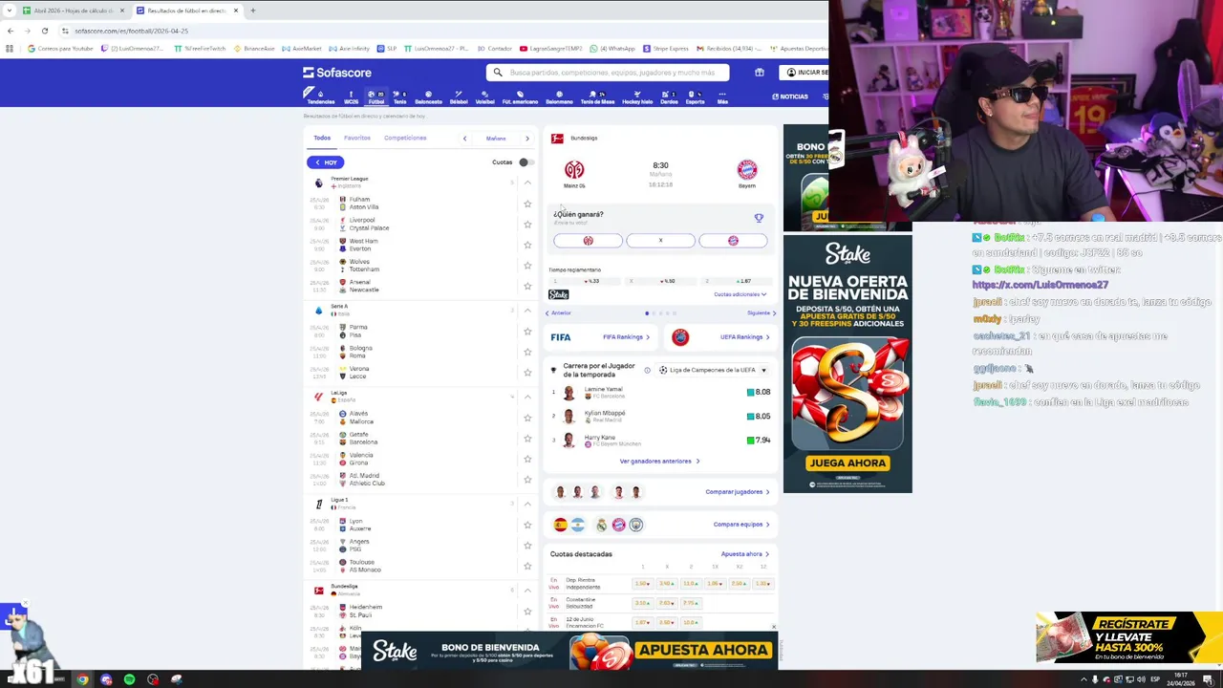Open Liga de Campeones de la UEFA dropdown
This screenshot has width=1223, height=688.
713,370
